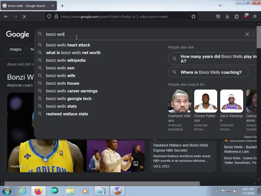Click into the Google search input field
This screenshot has height=196, width=261.
point(143,34)
